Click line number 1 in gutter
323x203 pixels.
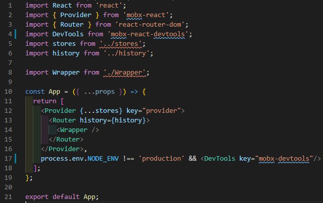[x=10, y=6]
